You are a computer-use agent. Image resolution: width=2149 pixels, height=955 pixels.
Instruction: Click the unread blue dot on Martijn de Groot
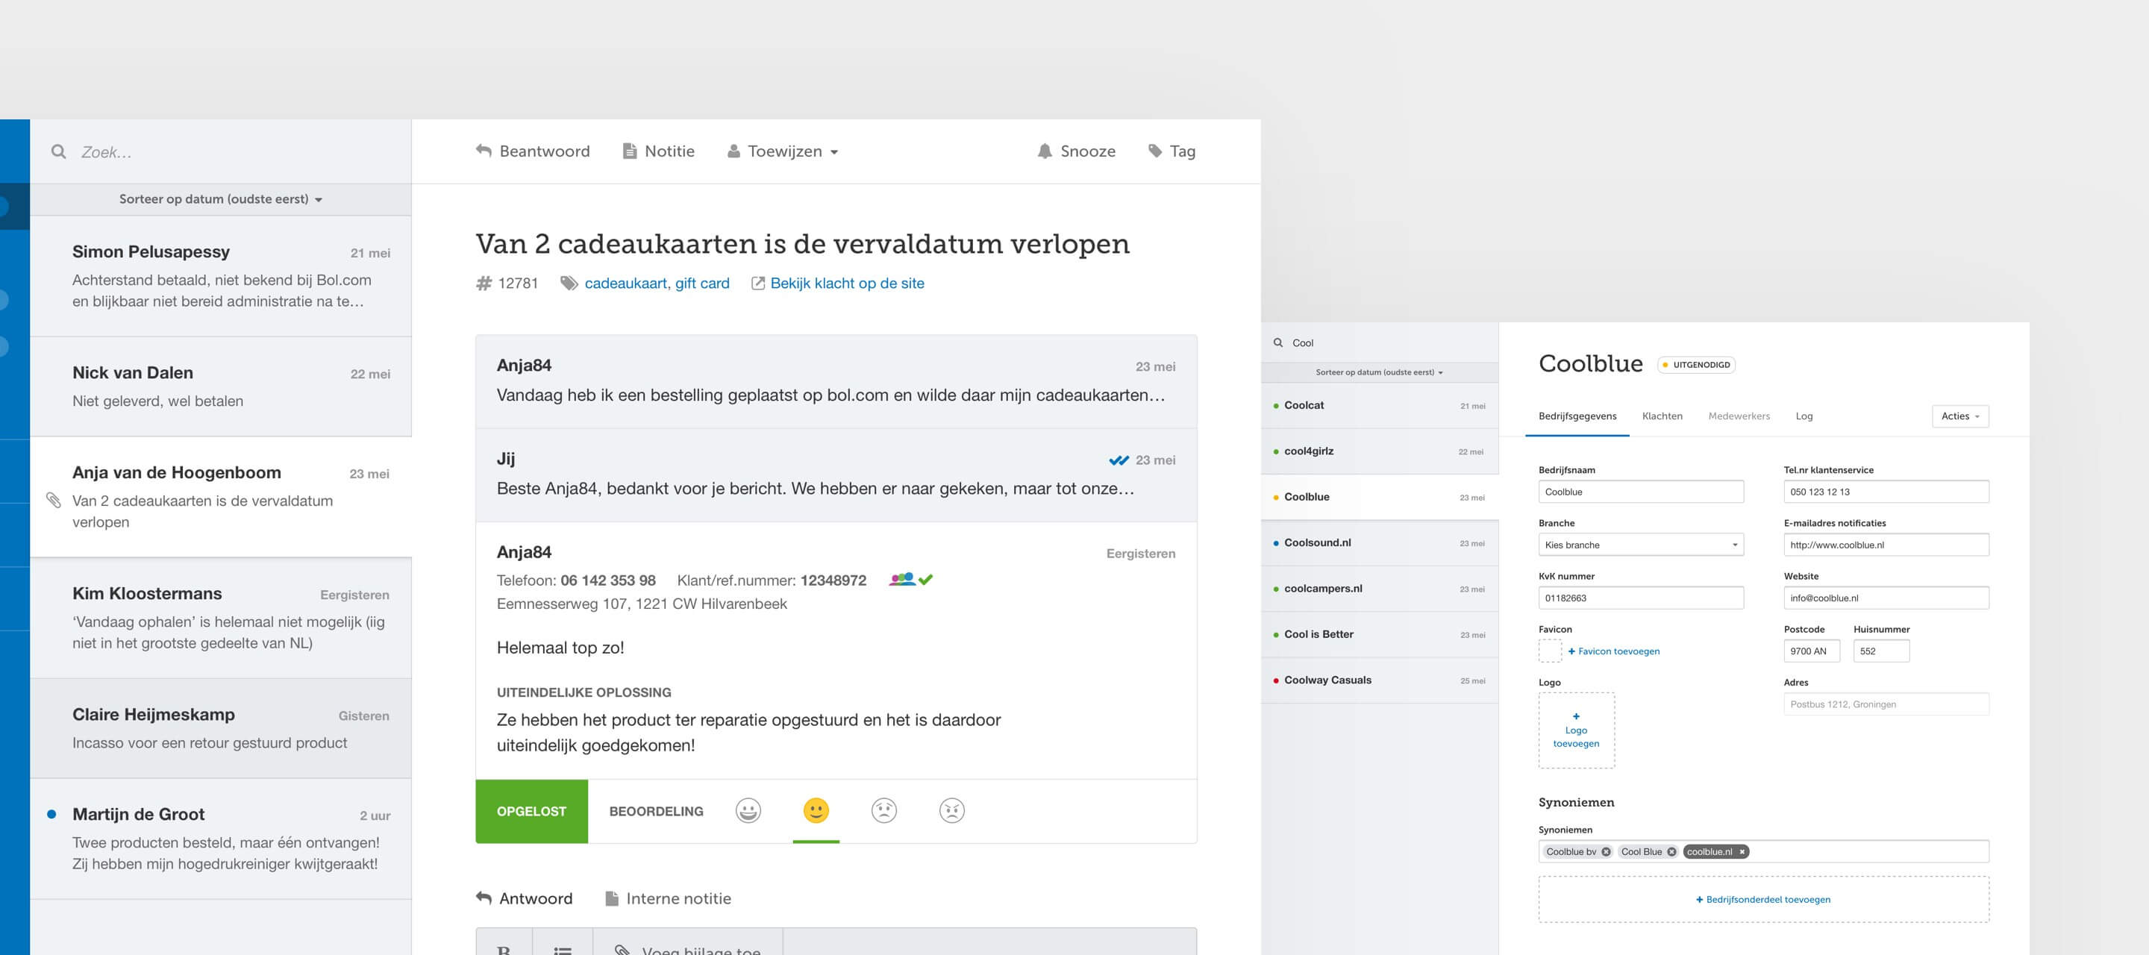51,814
